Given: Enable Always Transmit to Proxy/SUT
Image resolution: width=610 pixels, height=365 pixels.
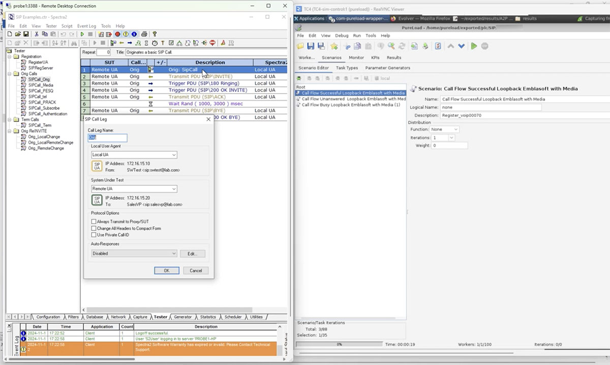Looking at the screenshot, I should tap(95, 222).
